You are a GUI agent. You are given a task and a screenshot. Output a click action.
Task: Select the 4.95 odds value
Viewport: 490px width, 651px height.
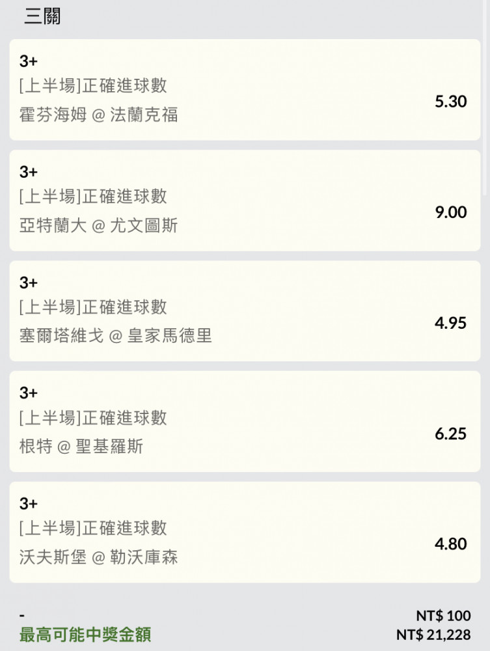tap(450, 323)
